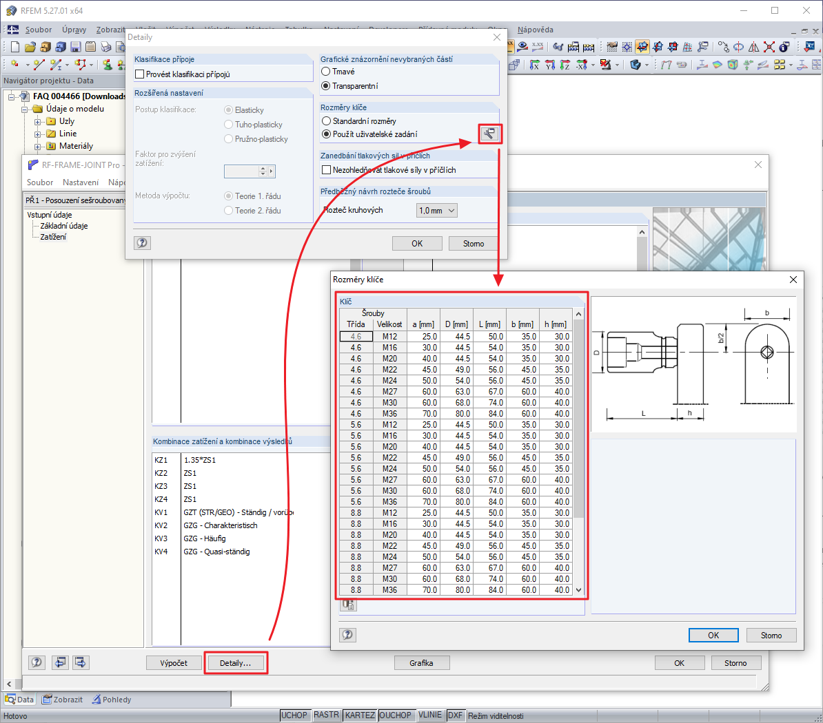
Task: Set view in Z direction icon
Action: [565, 65]
